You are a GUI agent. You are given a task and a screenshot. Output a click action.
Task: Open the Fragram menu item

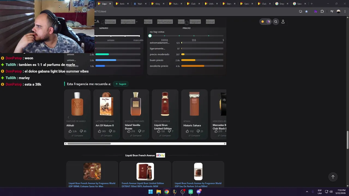coord(195,22)
